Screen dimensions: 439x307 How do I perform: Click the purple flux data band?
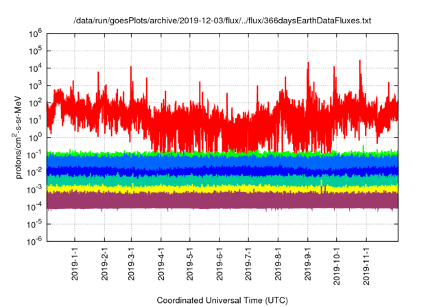click(x=222, y=200)
